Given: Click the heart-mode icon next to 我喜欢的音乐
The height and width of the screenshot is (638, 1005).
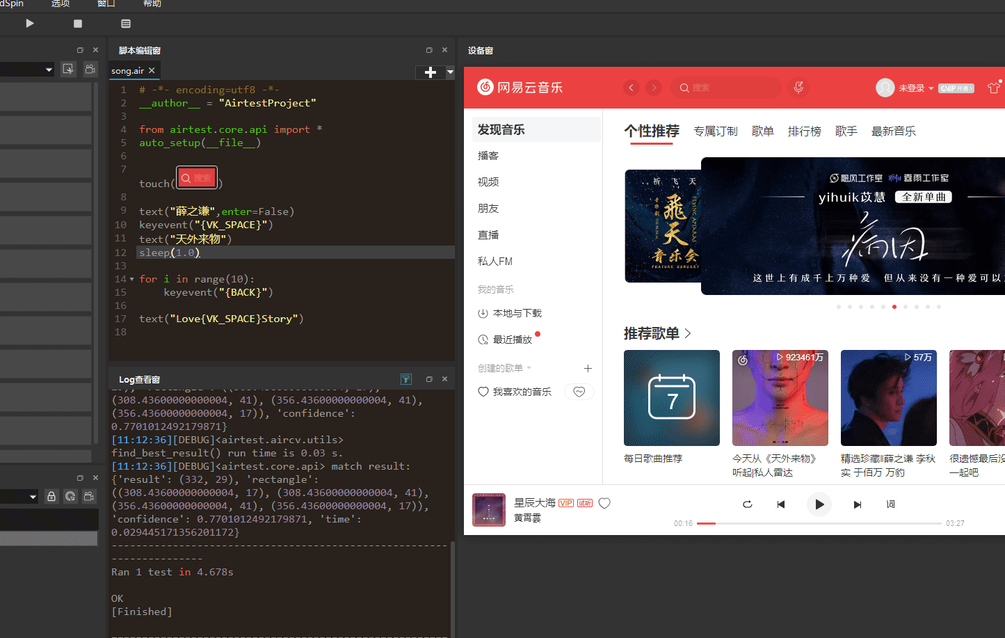Looking at the screenshot, I should tap(579, 392).
